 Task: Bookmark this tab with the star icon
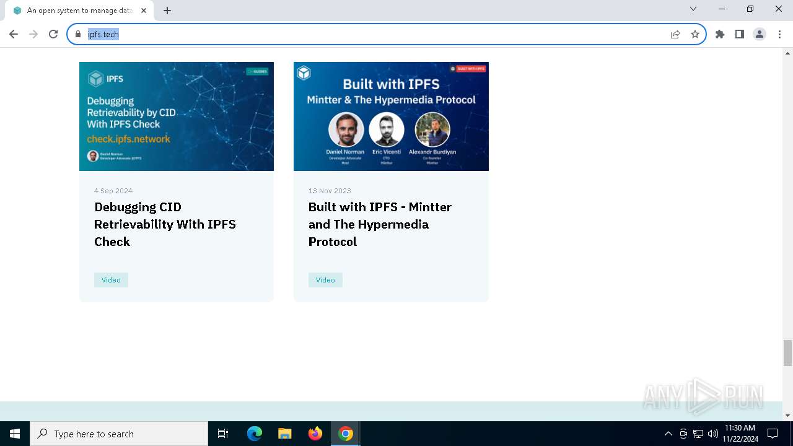coord(695,34)
